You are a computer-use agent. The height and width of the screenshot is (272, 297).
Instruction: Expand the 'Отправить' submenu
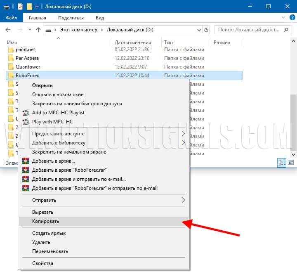pyautogui.click(x=184, y=200)
